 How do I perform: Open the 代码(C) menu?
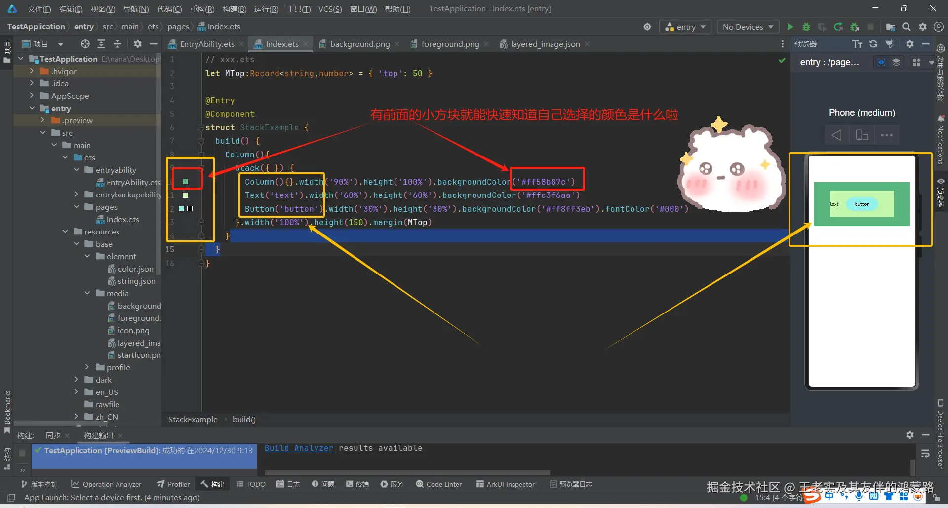[169, 9]
